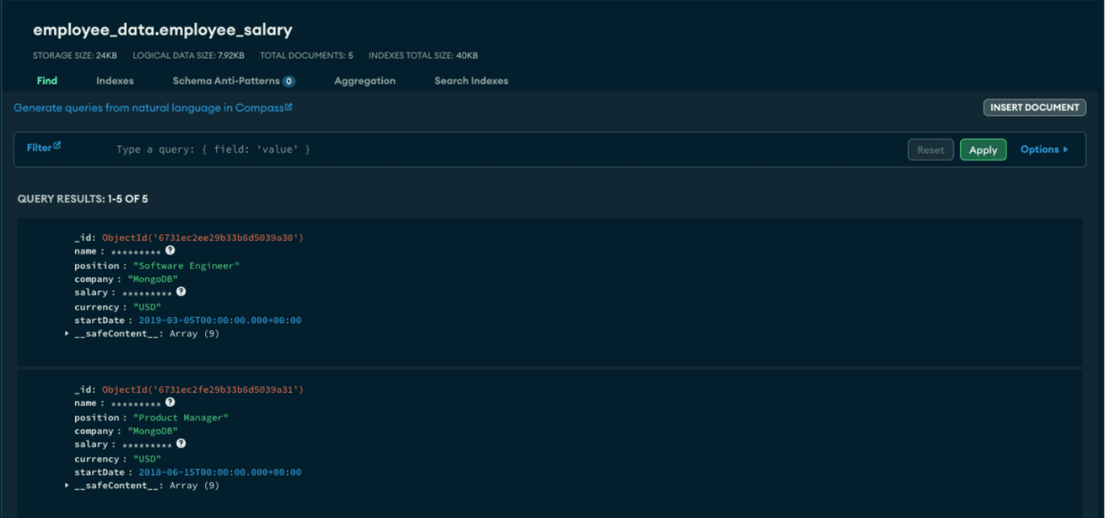
Task: Open the Aggregation tab
Action: click(x=365, y=81)
